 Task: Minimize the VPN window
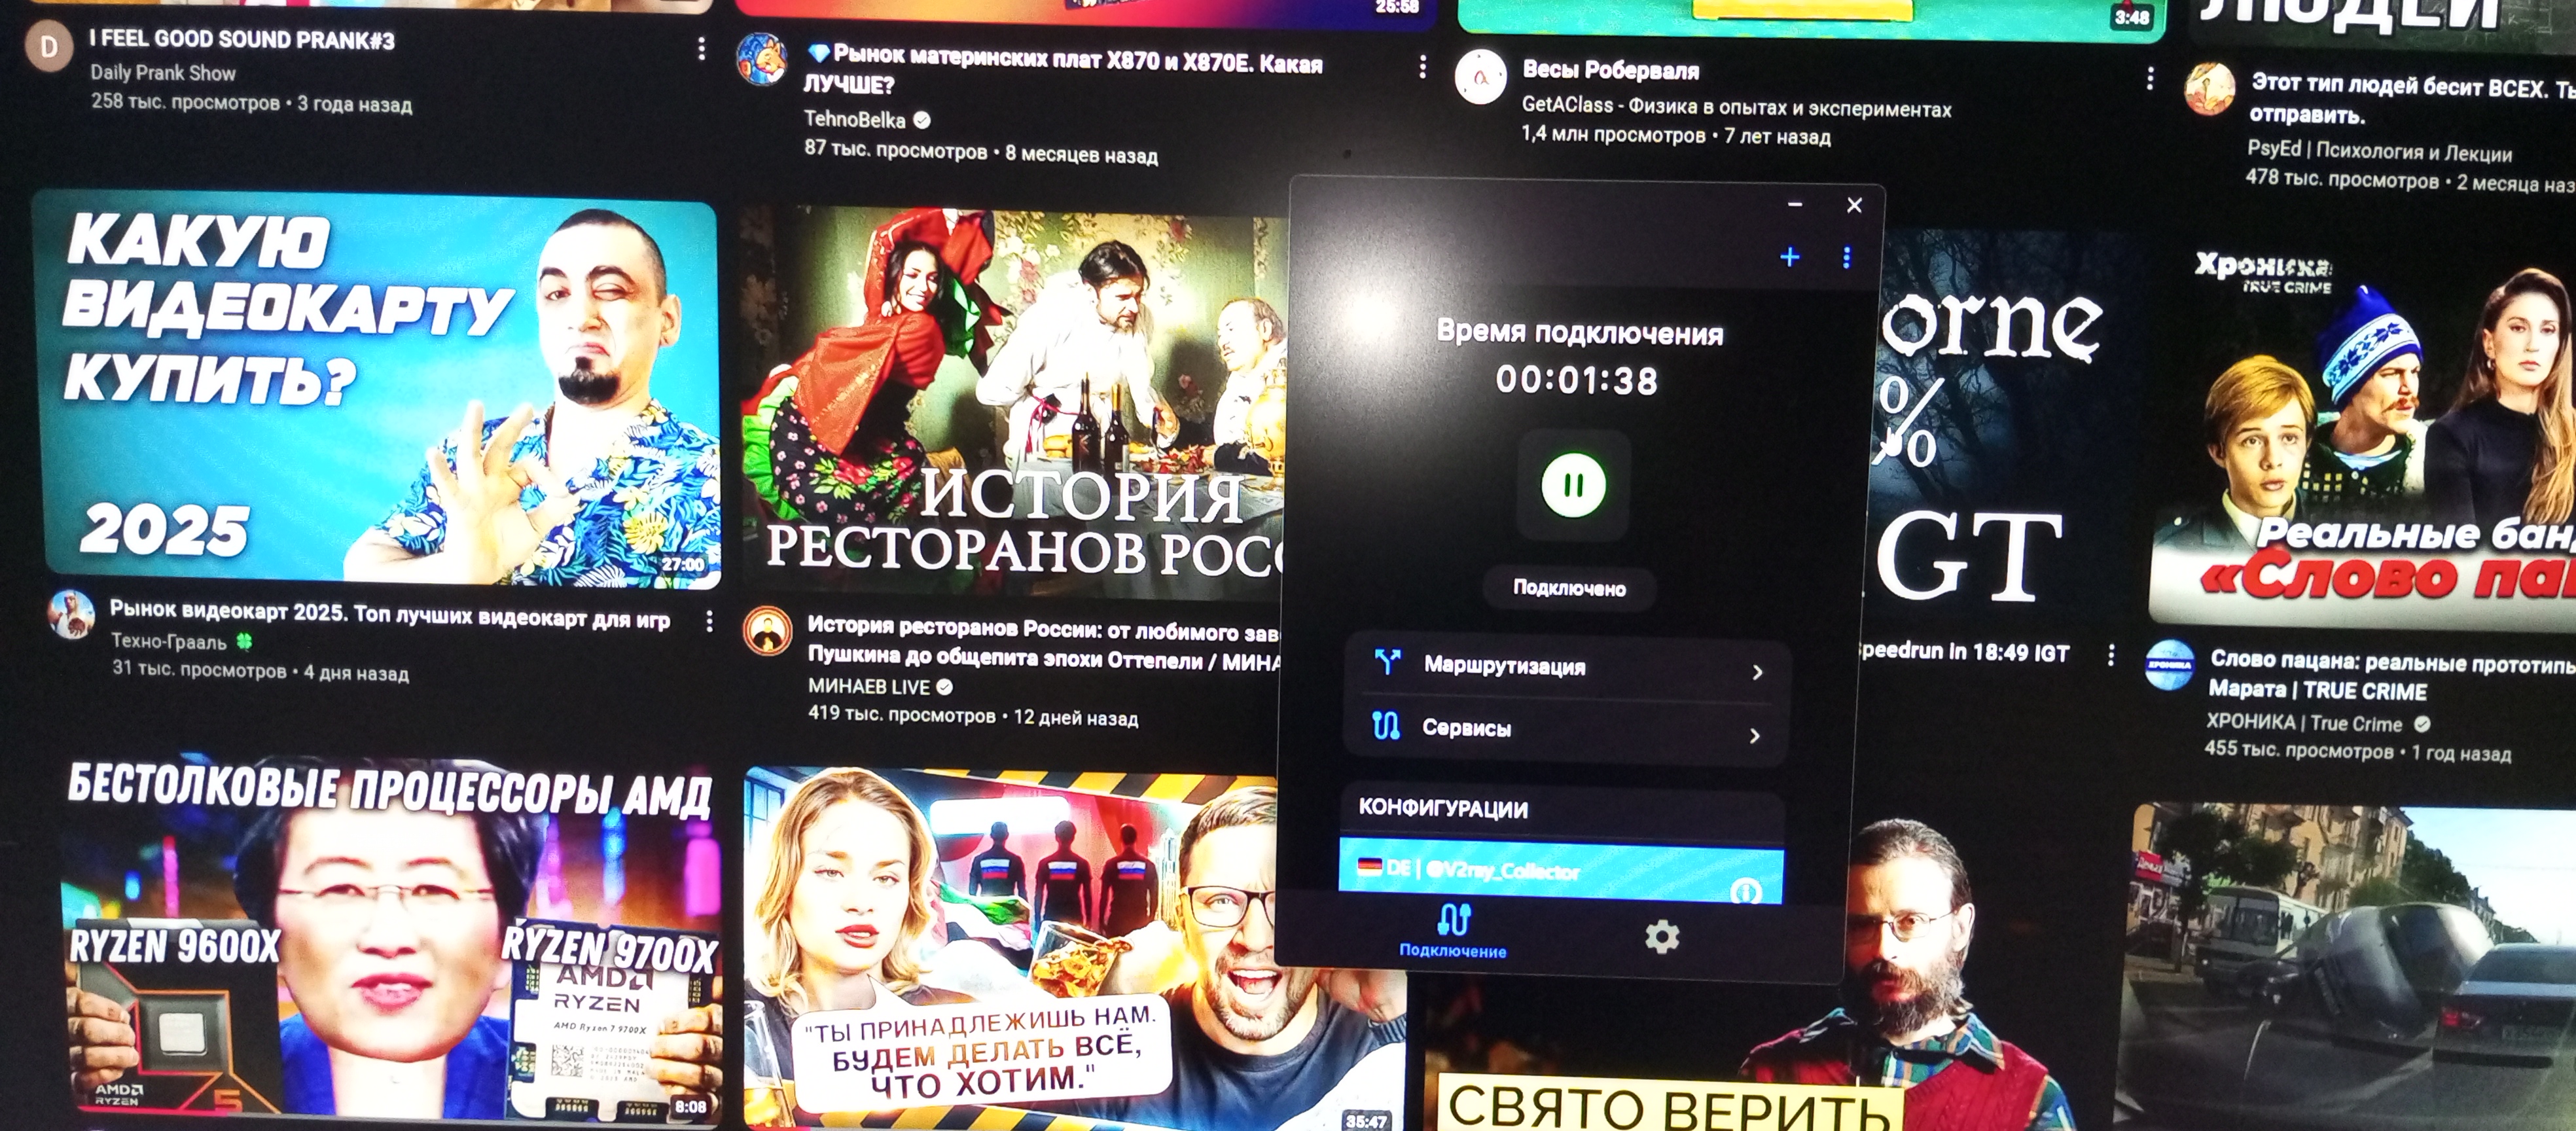(1795, 204)
